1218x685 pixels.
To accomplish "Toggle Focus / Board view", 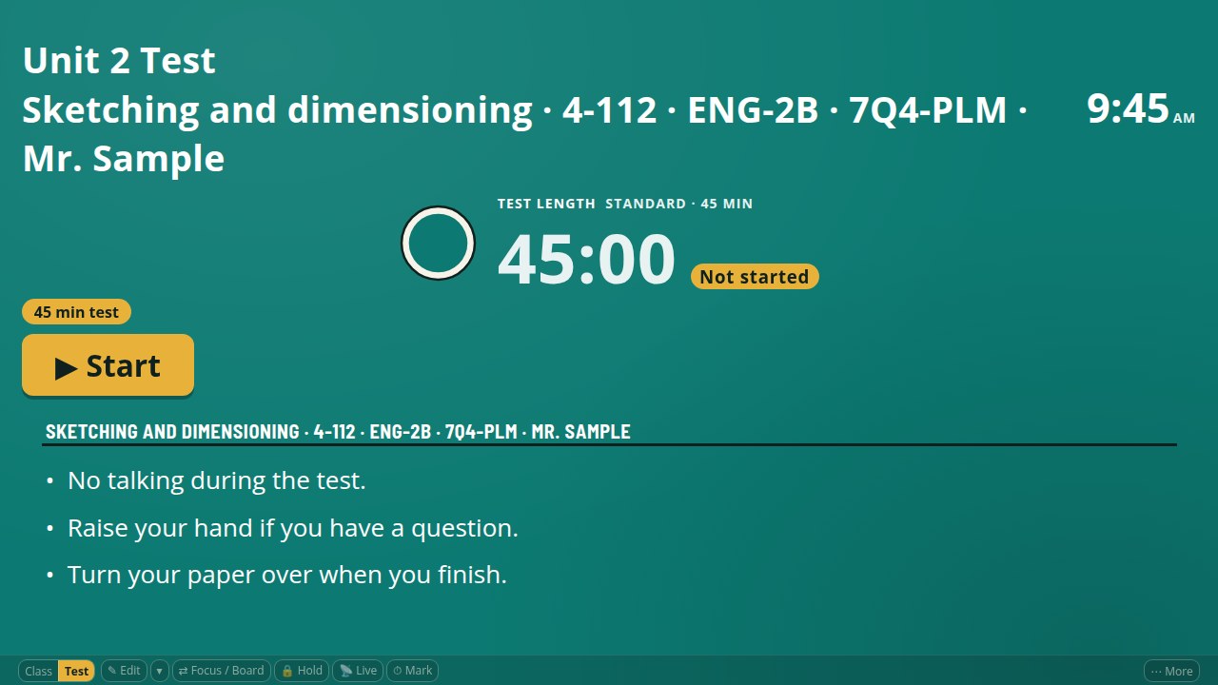I will tap(222, 671).
